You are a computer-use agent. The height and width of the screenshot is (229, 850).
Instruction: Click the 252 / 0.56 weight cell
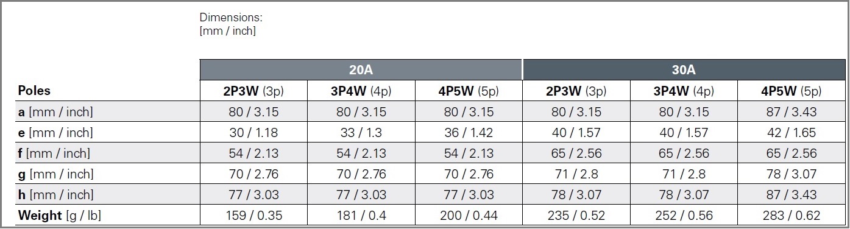[684, 215]
